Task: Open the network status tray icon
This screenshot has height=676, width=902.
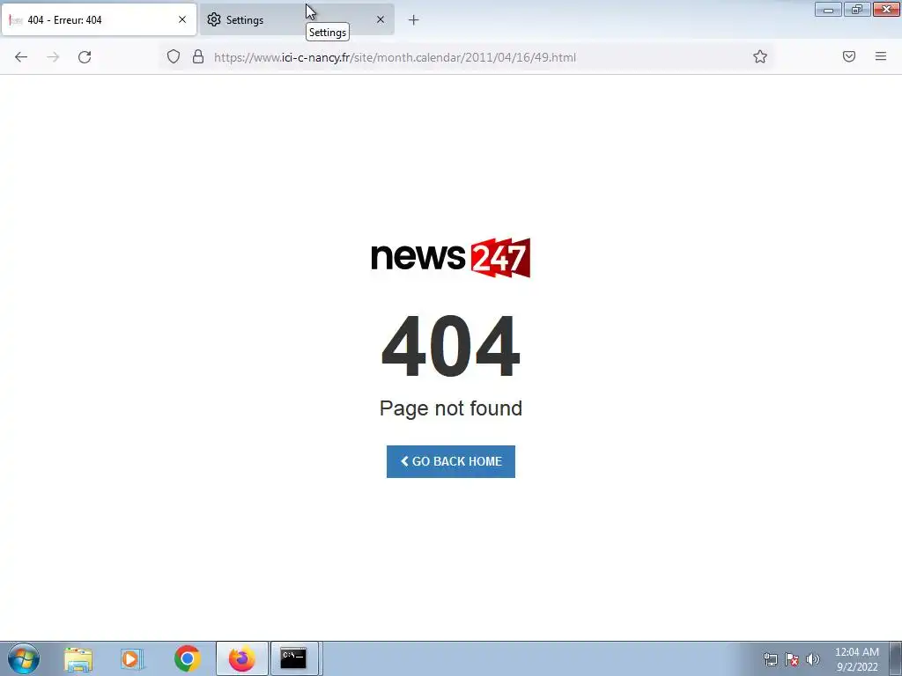Action: tap(770, 659)
